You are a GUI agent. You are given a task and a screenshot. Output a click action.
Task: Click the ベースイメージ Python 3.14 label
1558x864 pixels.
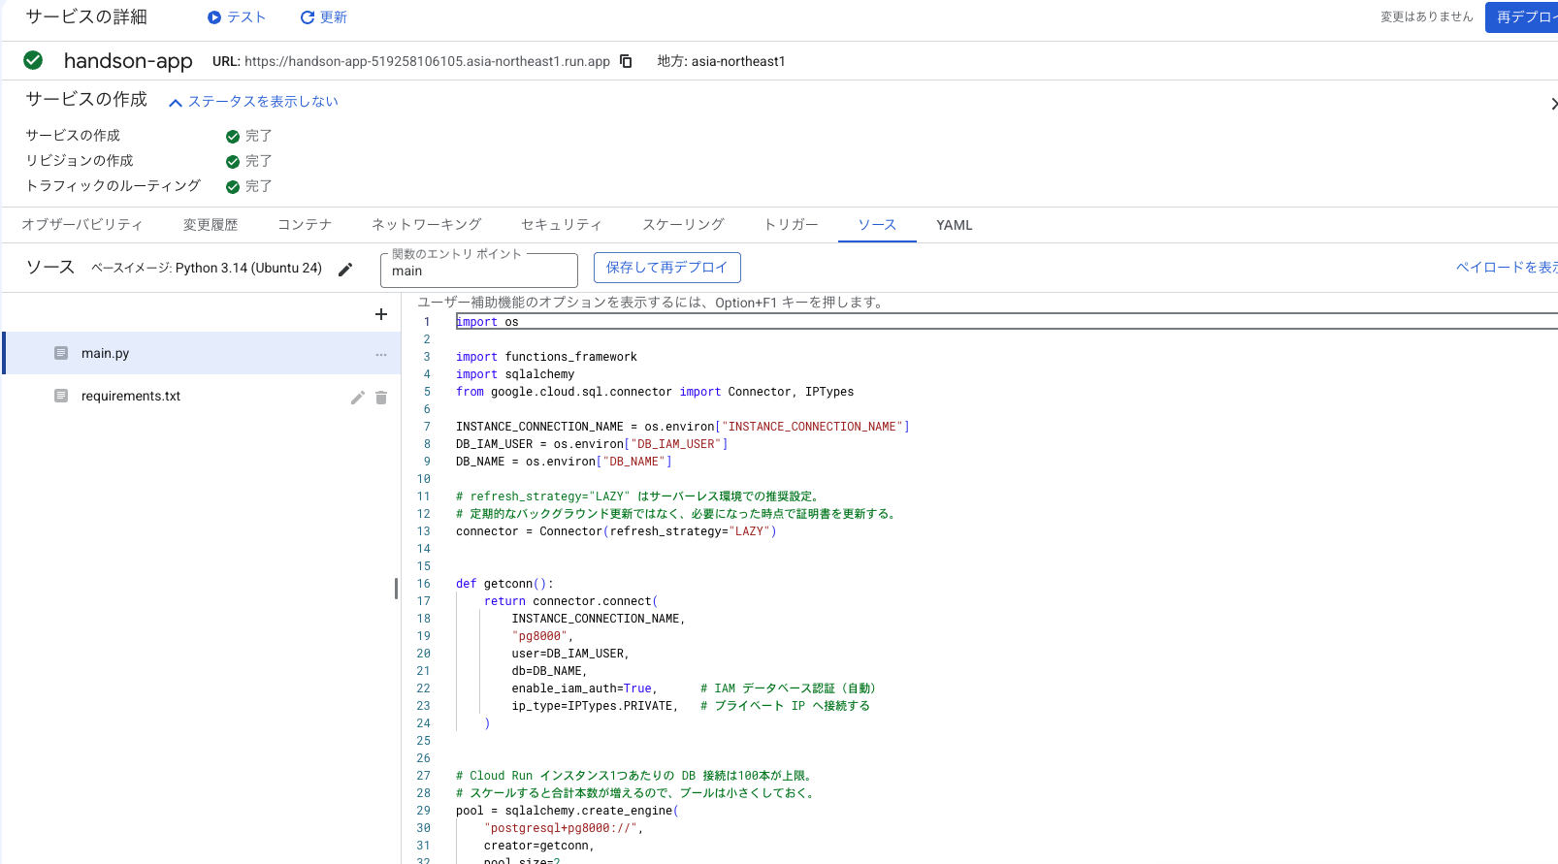[x=207, y=268]
